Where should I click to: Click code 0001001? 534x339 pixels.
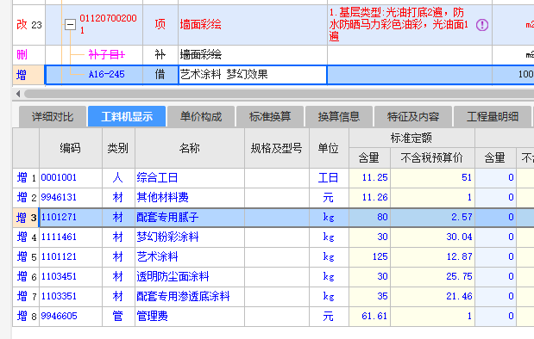(x=59, y=177)
